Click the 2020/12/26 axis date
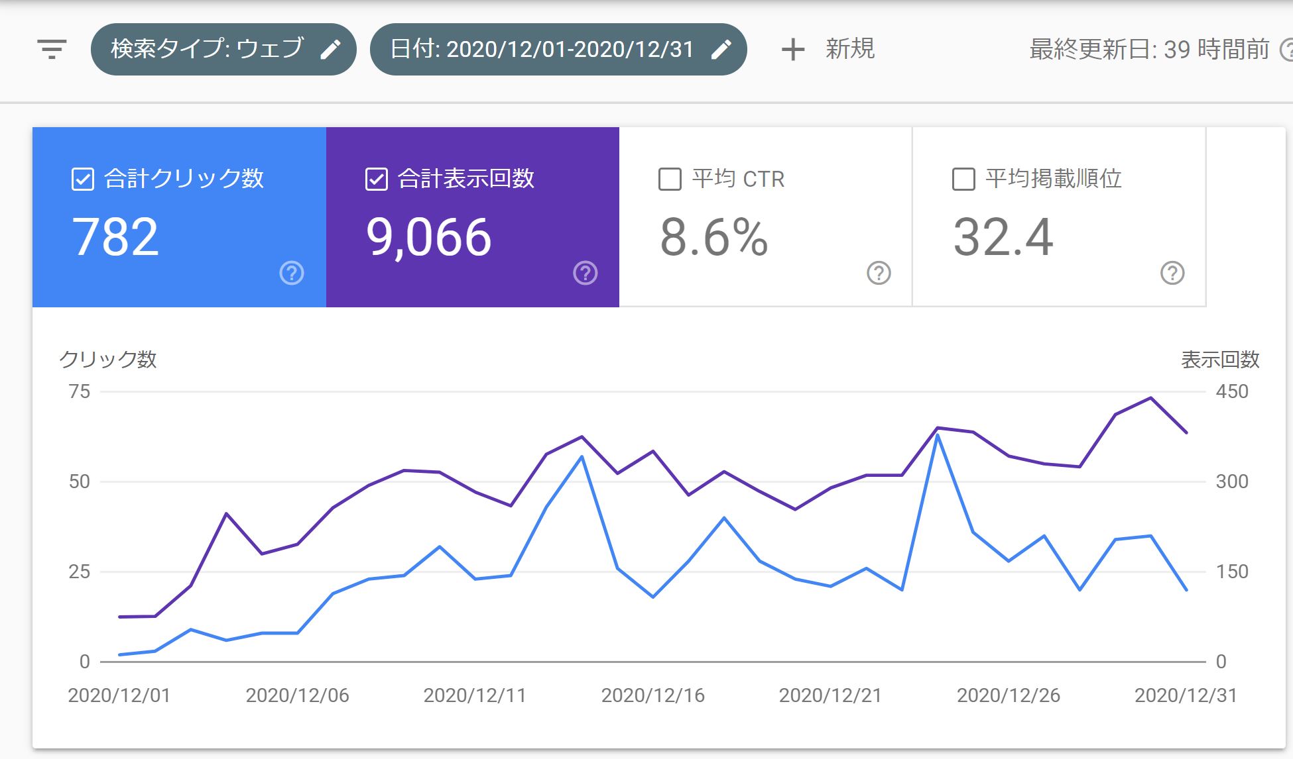The image size is (1293, 759). tap(1008, 695)
